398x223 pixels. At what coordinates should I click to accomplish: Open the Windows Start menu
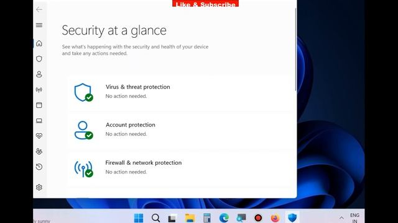click(x=139, y=217)
